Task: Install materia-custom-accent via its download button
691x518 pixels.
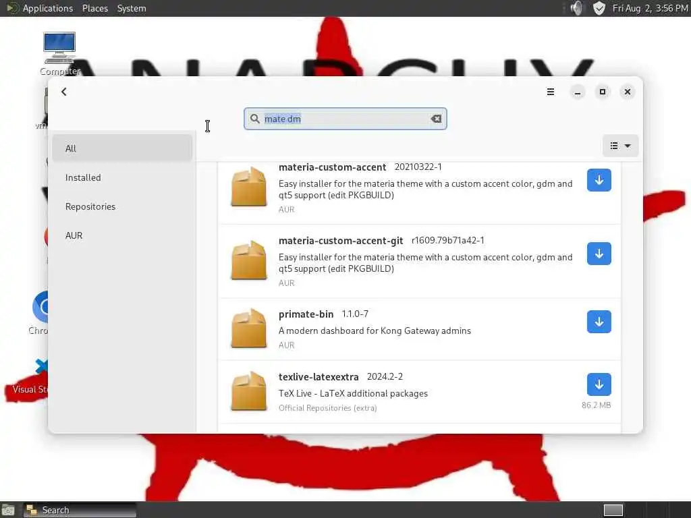Action: click(x=599, y=180)
